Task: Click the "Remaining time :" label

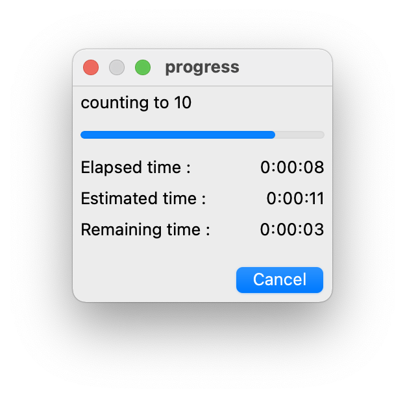Action: click(x=145, y=229)
